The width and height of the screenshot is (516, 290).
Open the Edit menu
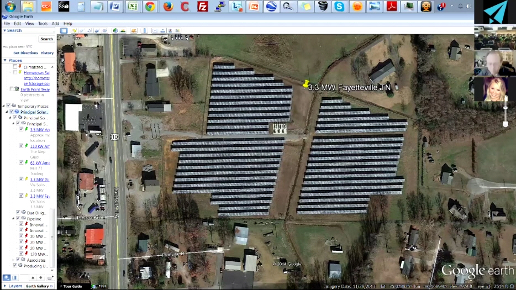click(x=18, y=23)
